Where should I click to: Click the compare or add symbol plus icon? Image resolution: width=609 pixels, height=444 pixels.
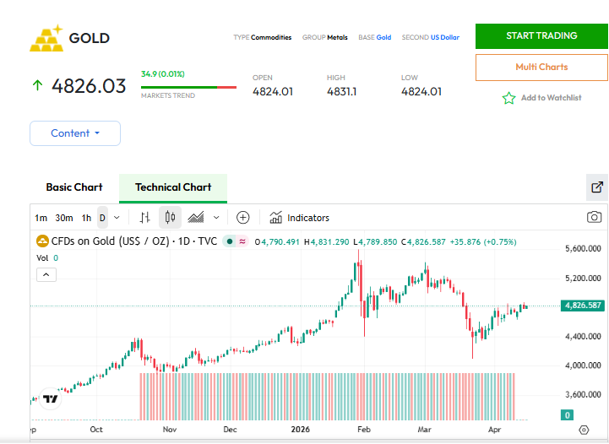[x=243, y=218]
